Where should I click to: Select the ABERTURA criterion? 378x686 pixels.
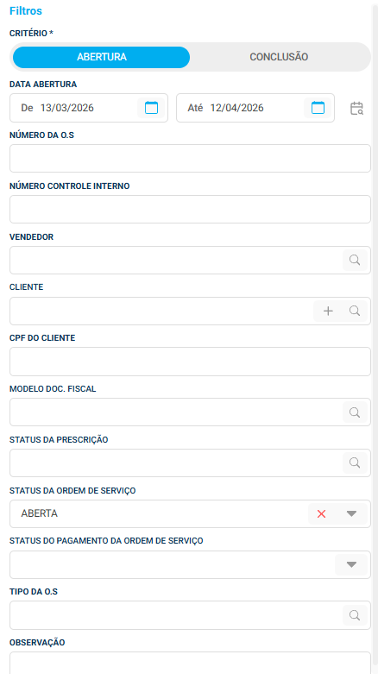pos(102,57)
